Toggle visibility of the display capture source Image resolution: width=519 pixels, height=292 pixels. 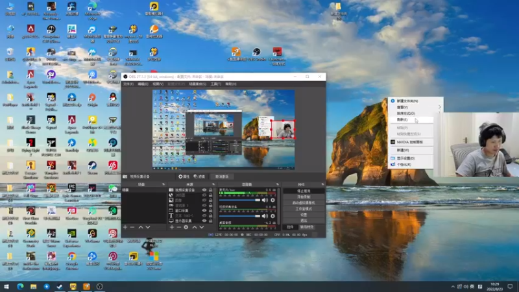[204, 221]
